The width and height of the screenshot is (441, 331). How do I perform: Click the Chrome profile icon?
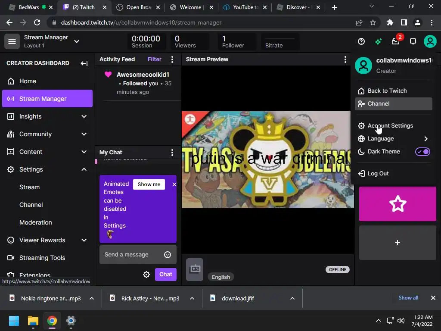(418, 22)
